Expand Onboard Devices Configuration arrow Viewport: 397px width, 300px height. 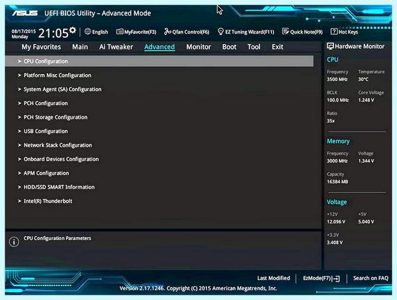click(19, 159)
